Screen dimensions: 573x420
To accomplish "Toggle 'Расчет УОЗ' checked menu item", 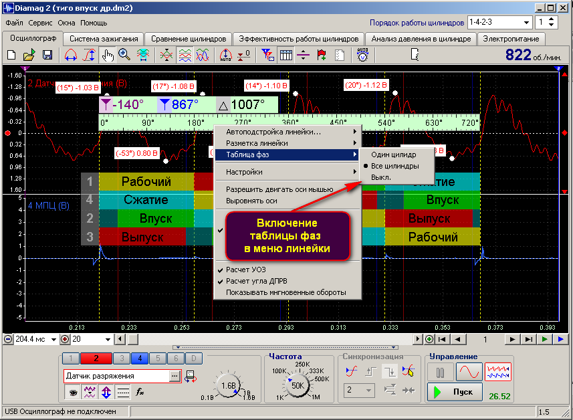I will pyautogui.click(x=246, y=270).
